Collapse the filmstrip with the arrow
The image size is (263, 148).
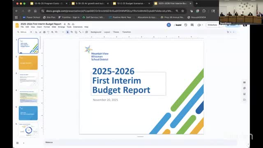[x=24, y=143]
